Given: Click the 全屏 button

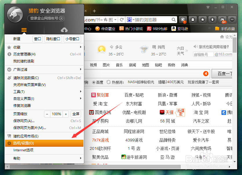Looking at the screenshot, I should point(76,114).
